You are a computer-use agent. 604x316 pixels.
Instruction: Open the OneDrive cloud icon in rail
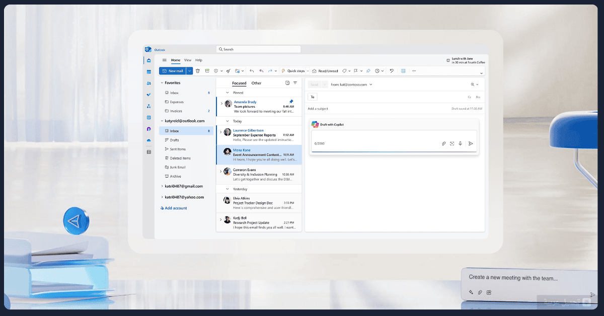click(x=148, y=140)
